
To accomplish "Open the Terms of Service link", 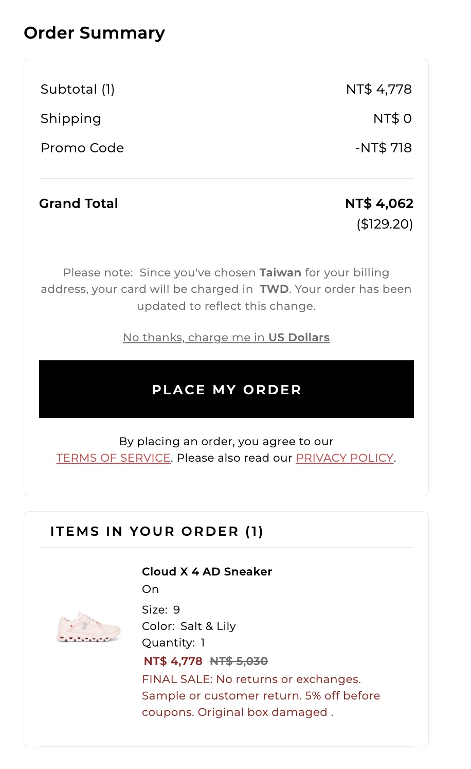I will pyautogui.click(x=113, y=458).
